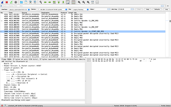The height and width of the screenshot is (107, 171).
Task: Stop the running capture with red square
Action: [7, 2]
